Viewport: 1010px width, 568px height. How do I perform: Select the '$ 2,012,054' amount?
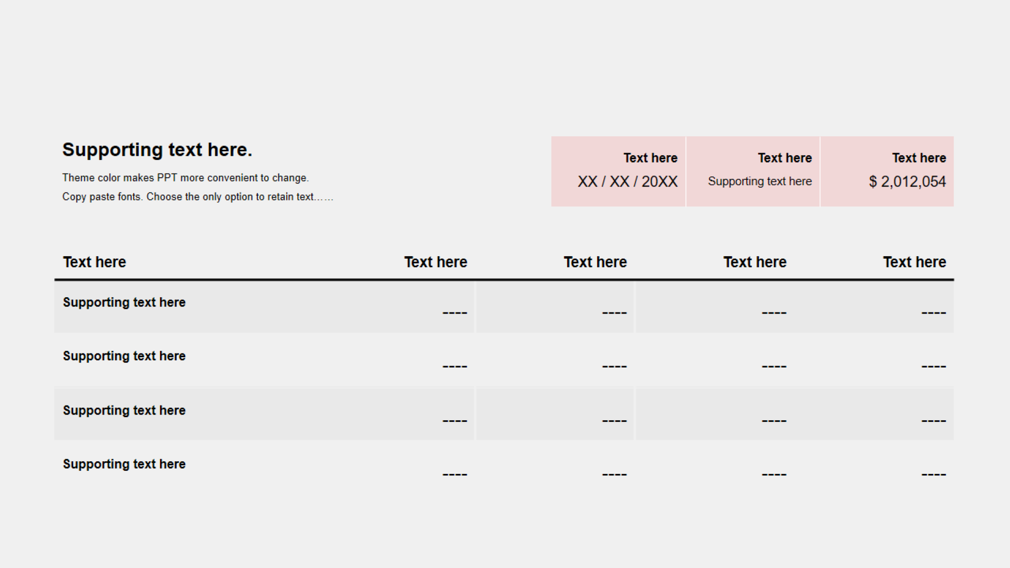click(x=907, y=181)
